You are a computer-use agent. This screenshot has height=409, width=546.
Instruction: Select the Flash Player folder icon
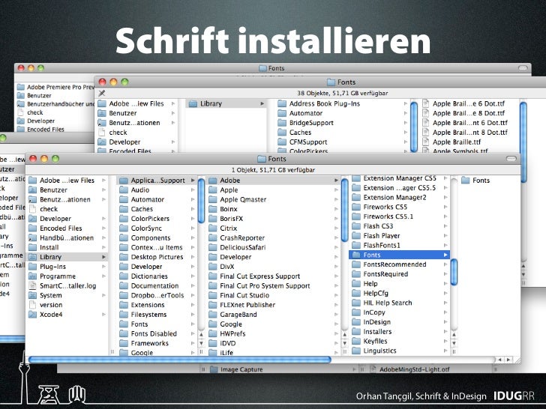[355, 235]
